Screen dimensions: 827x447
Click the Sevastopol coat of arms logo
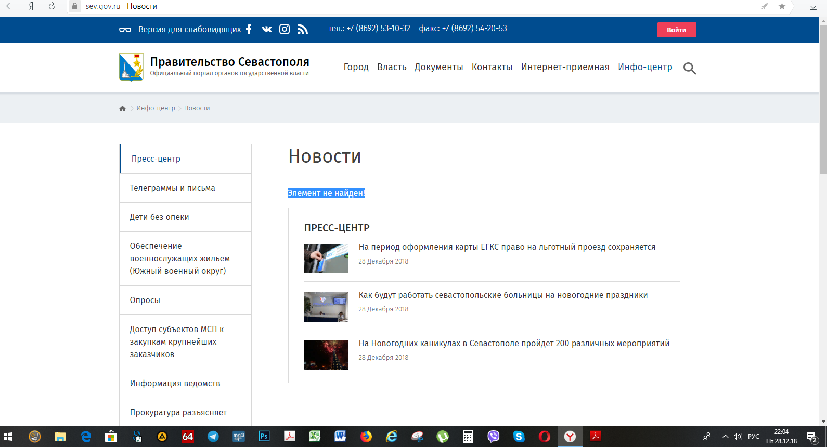pyautogui.click(x=131, y=67)
